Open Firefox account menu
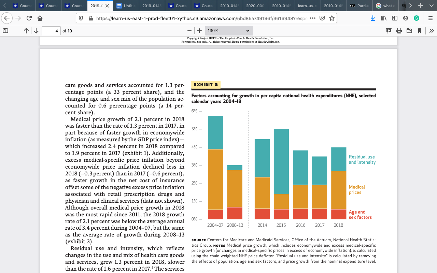This screenshot has height=273, width=437. click(x=406, y=18)
